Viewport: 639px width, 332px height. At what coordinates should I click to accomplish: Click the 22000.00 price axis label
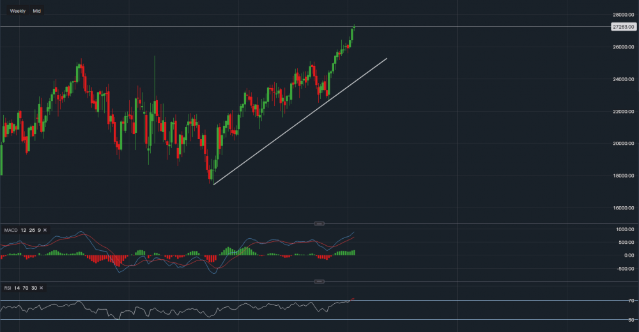pos(623,112)
